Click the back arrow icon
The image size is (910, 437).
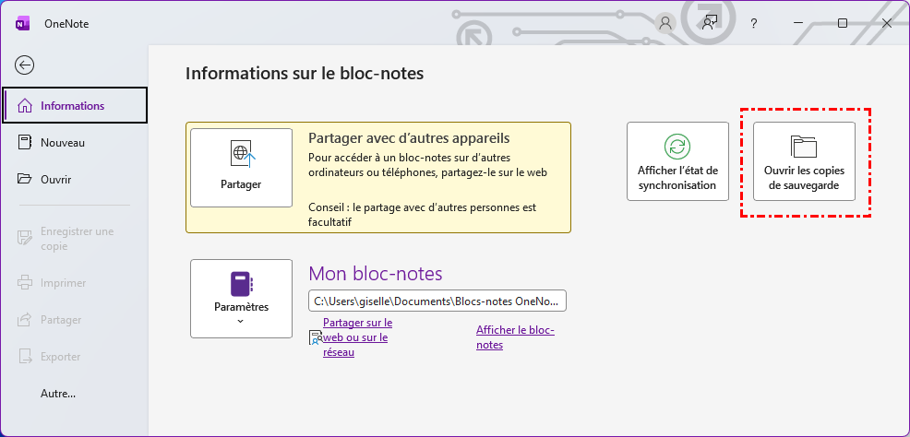(x=25, y=65)
